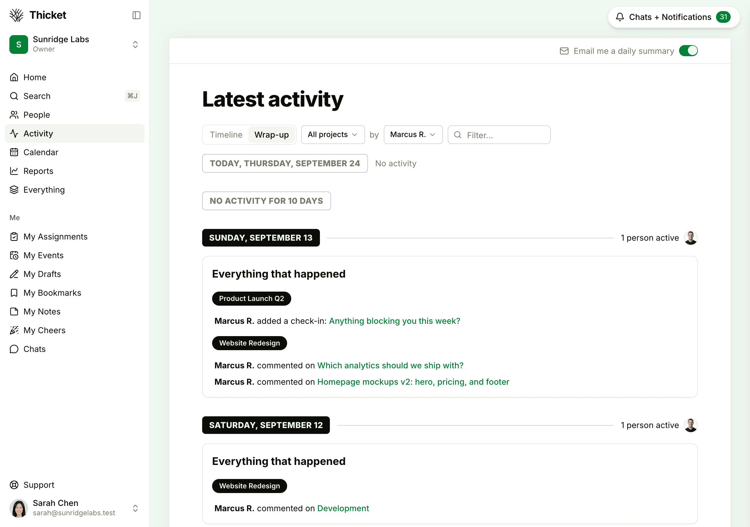Click the magnifier icon in Filter field
The height and width of the screenshot is (527, 750).
click(x=458, y=135)
